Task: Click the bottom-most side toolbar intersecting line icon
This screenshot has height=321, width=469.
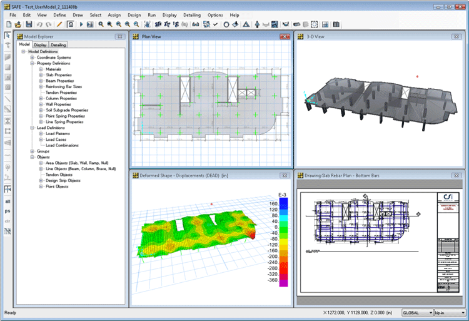Action: pos(8,232)
